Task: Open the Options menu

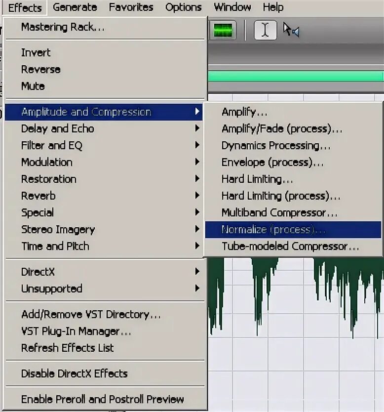Action: click(184, 7)
